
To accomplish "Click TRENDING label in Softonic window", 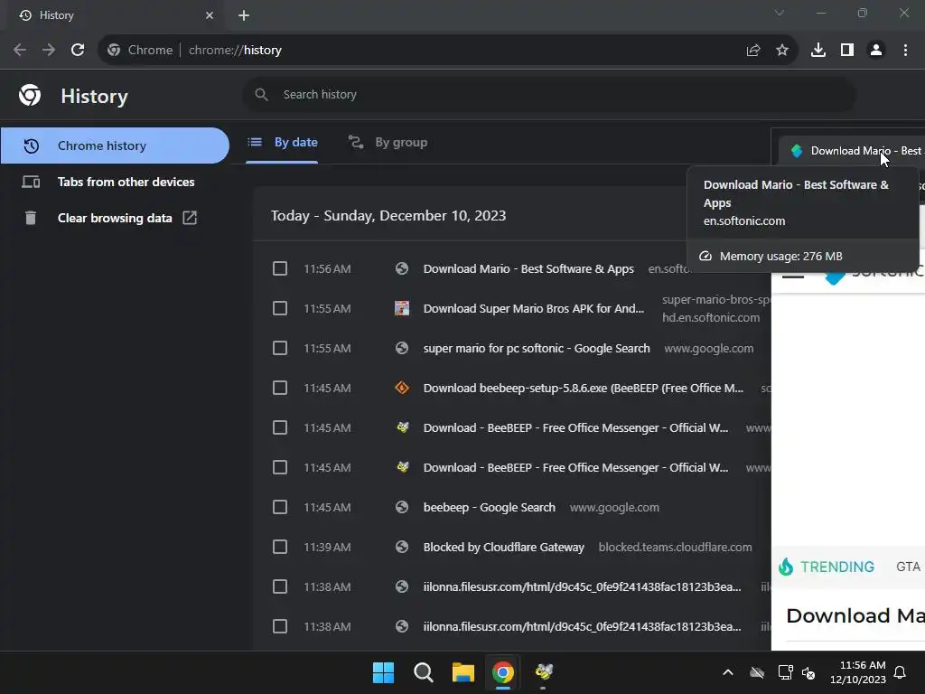I will [x=836, y=567].
